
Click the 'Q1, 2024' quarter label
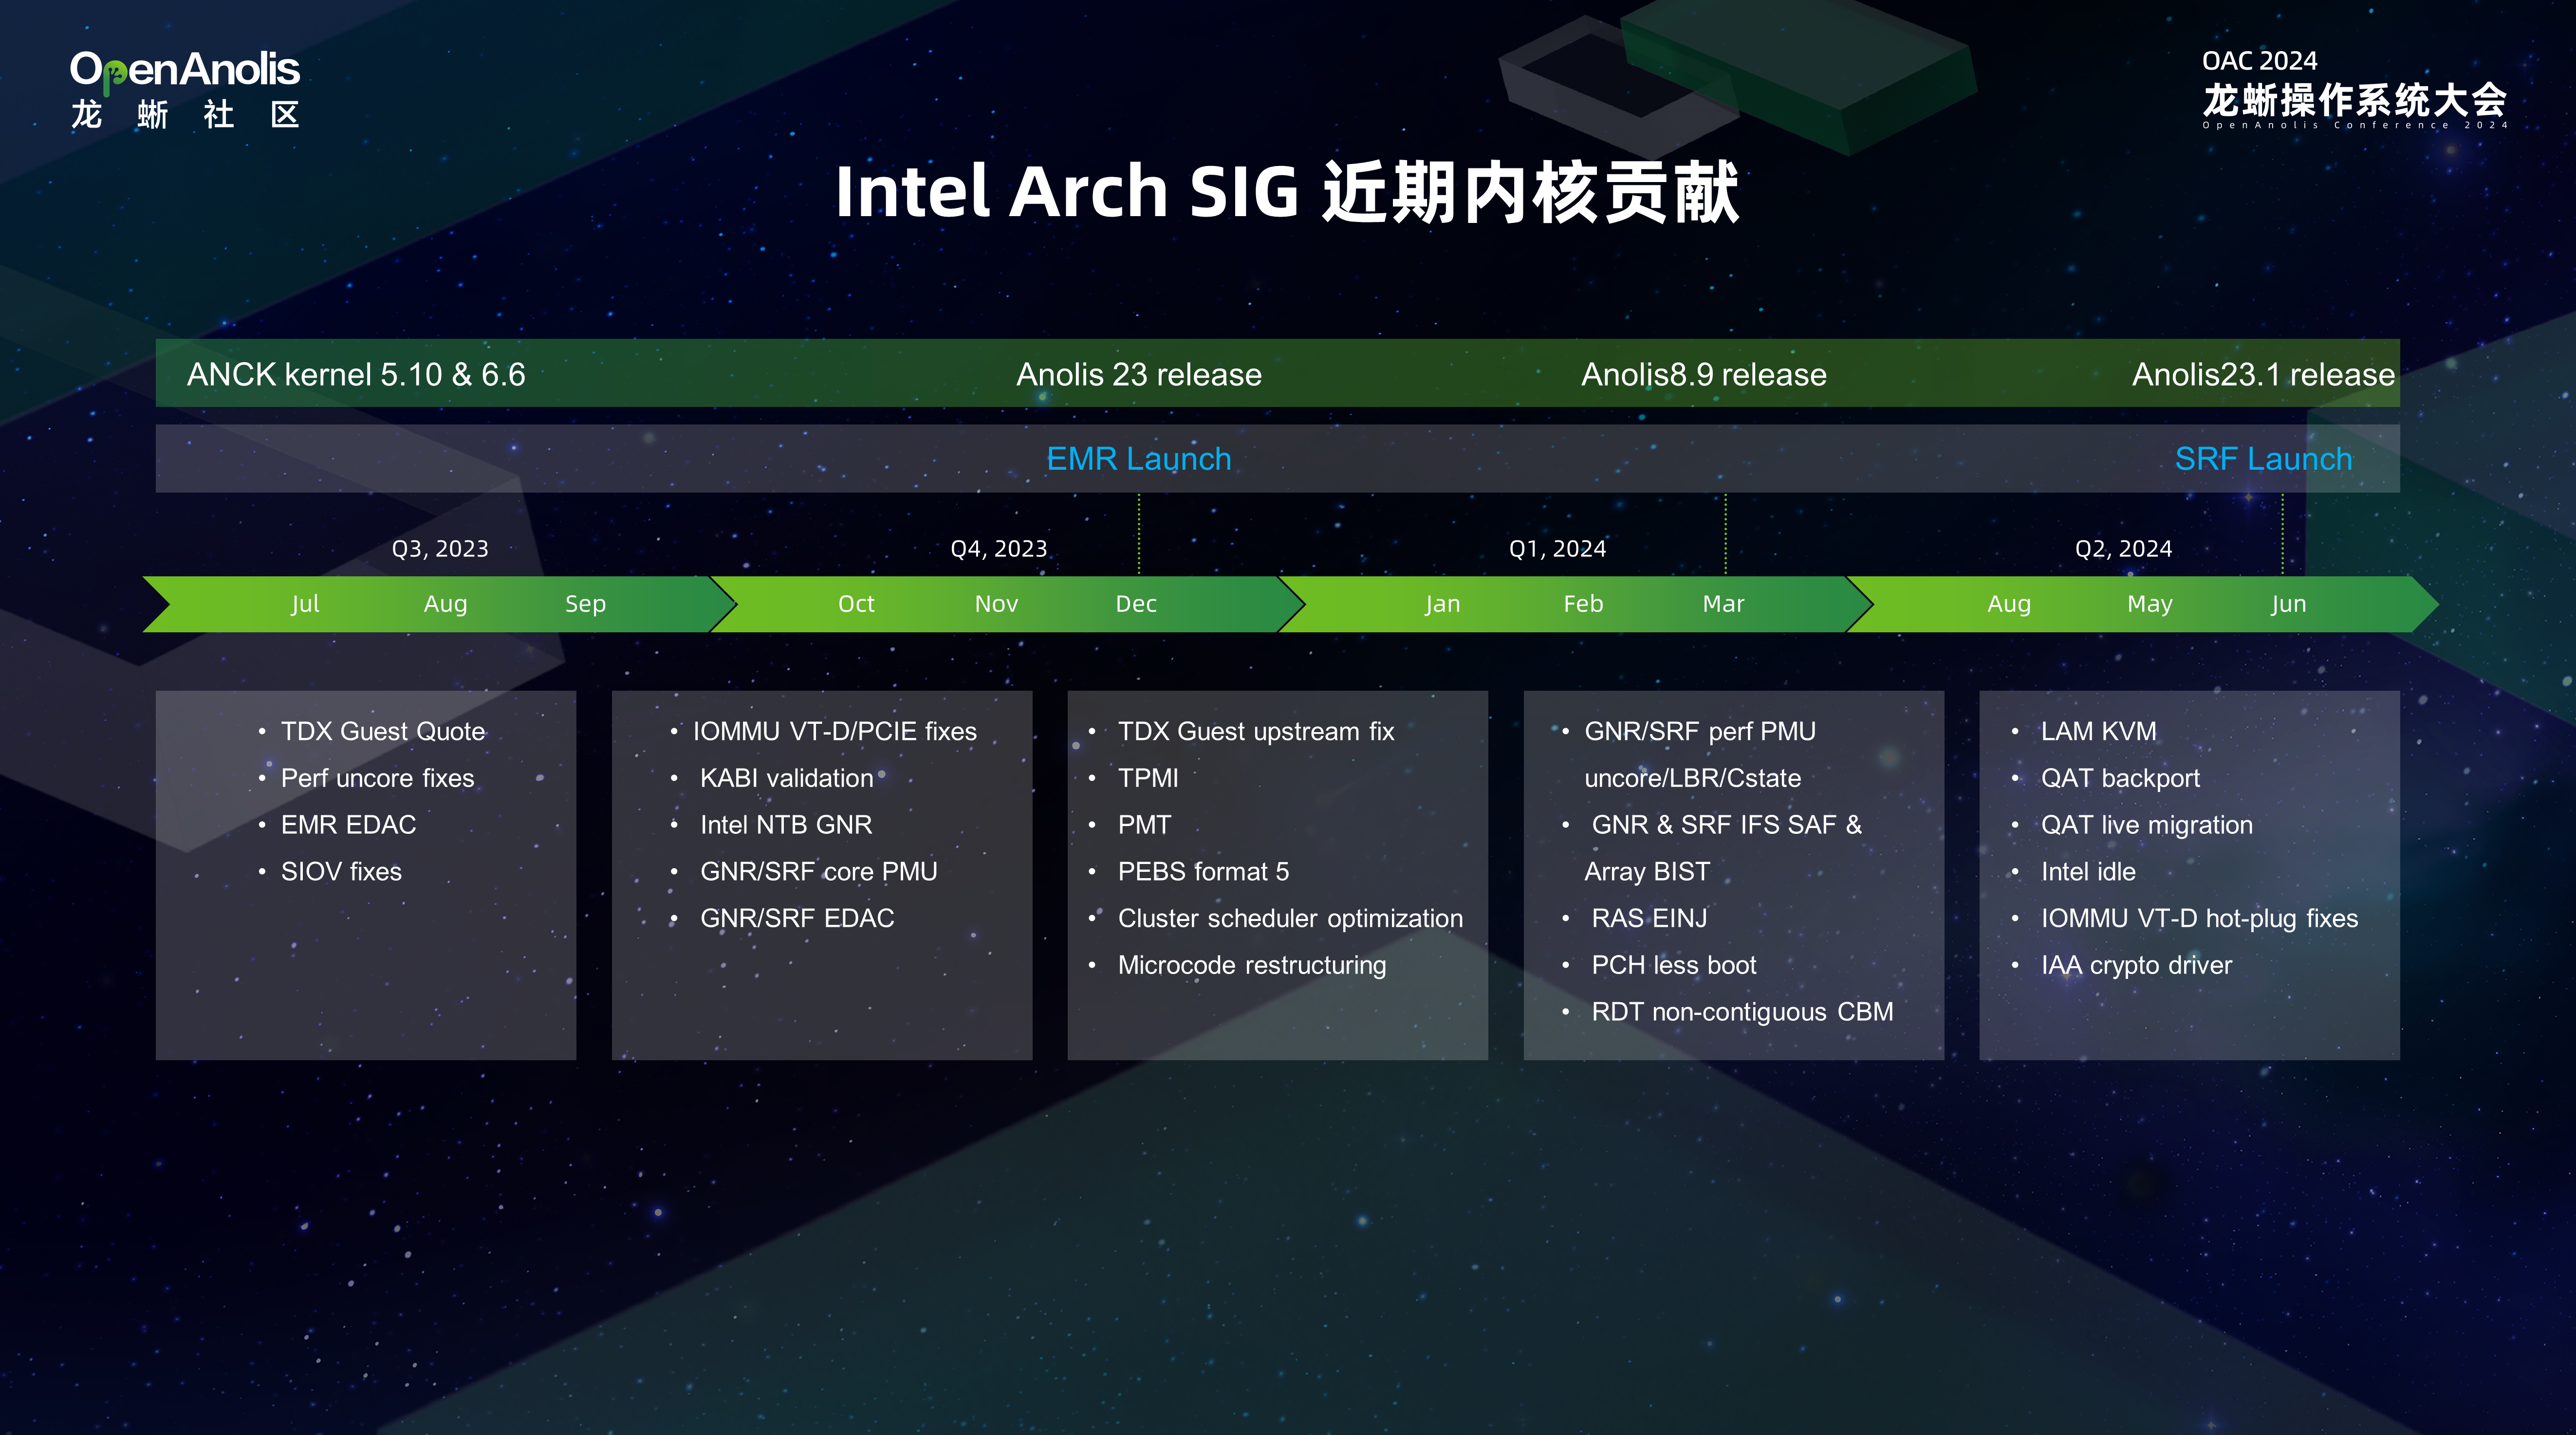coord(1557,549)
